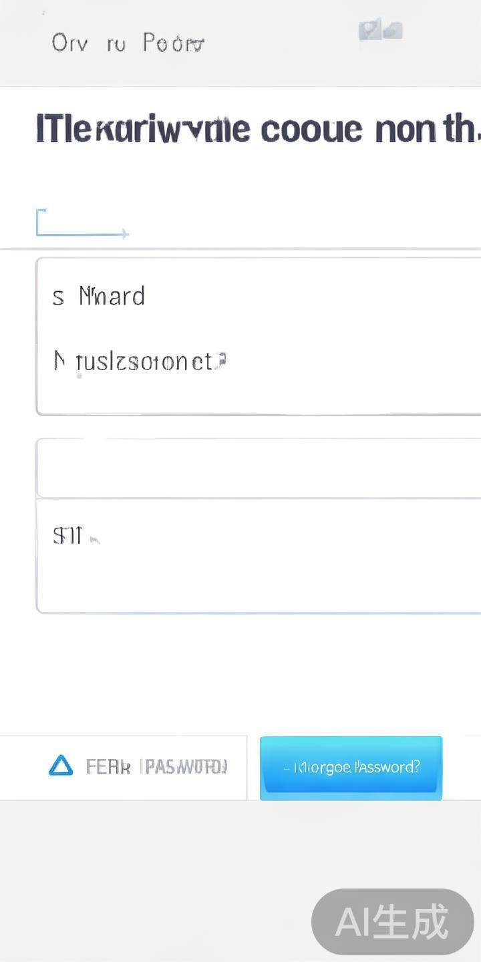Click the small icon after "tuslzsoionet"
The height and width of the screenshot is (962, 481).
coord(222,361)
